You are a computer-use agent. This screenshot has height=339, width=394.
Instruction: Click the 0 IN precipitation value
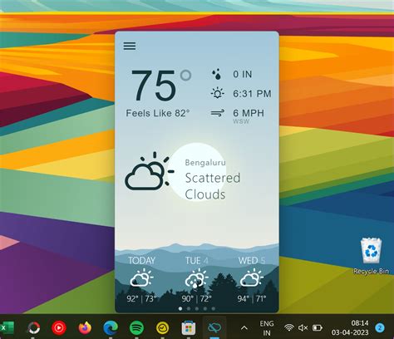(243, 74)
